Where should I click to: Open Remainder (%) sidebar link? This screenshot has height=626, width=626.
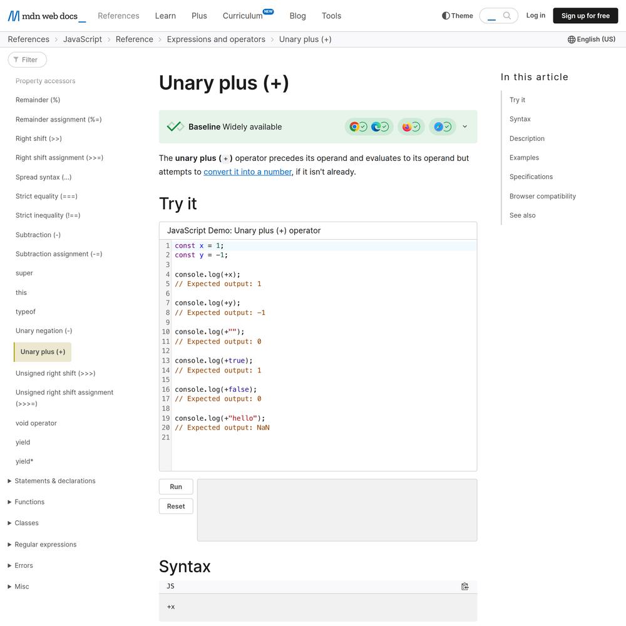coord(38,100)
